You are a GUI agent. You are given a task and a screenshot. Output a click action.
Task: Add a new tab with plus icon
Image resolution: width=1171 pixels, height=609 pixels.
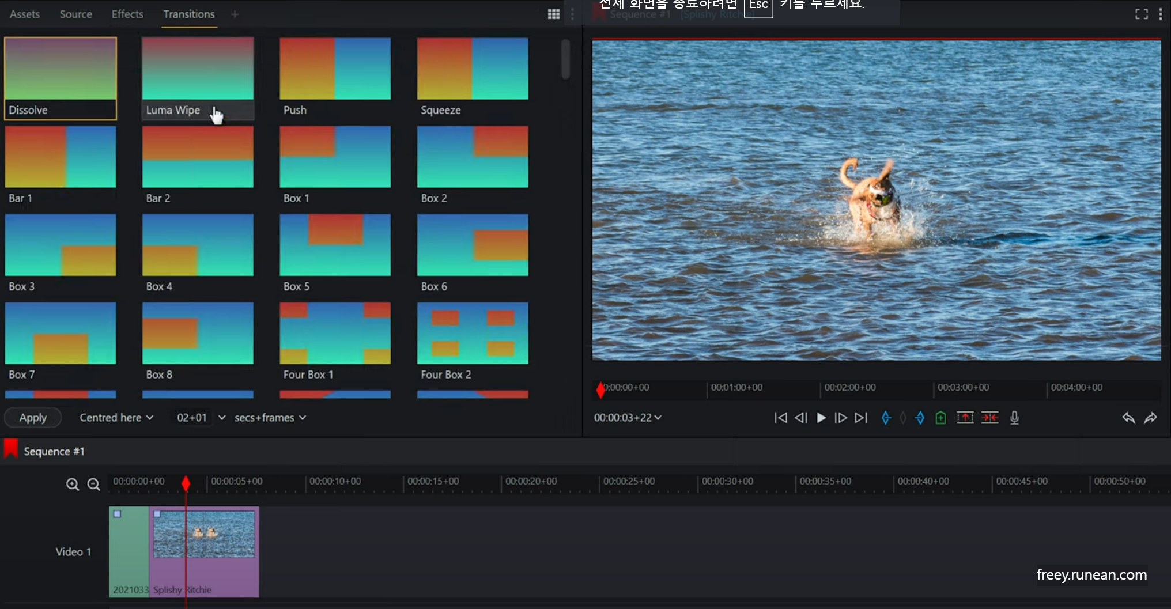coord(235,14)
